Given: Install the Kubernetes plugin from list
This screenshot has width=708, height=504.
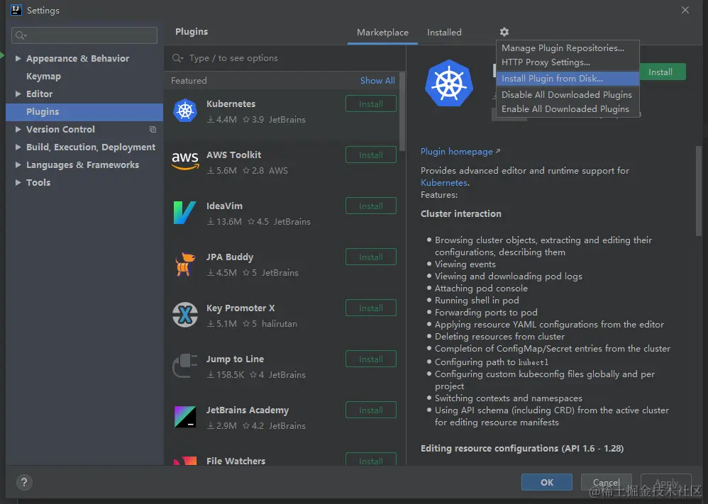Looking at the screenshot, I should point(371,103).
